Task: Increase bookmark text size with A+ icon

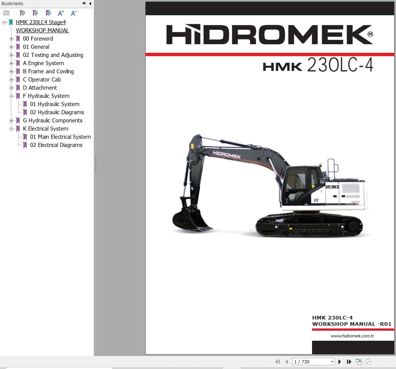Action: point(61,13)
